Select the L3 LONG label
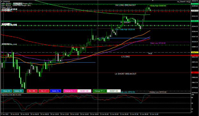199x116 pixels. point(125,57)
